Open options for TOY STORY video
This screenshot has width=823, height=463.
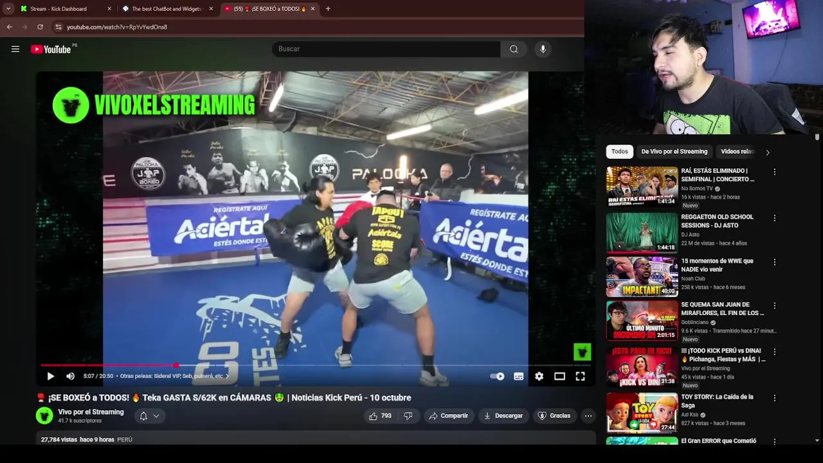775,398
